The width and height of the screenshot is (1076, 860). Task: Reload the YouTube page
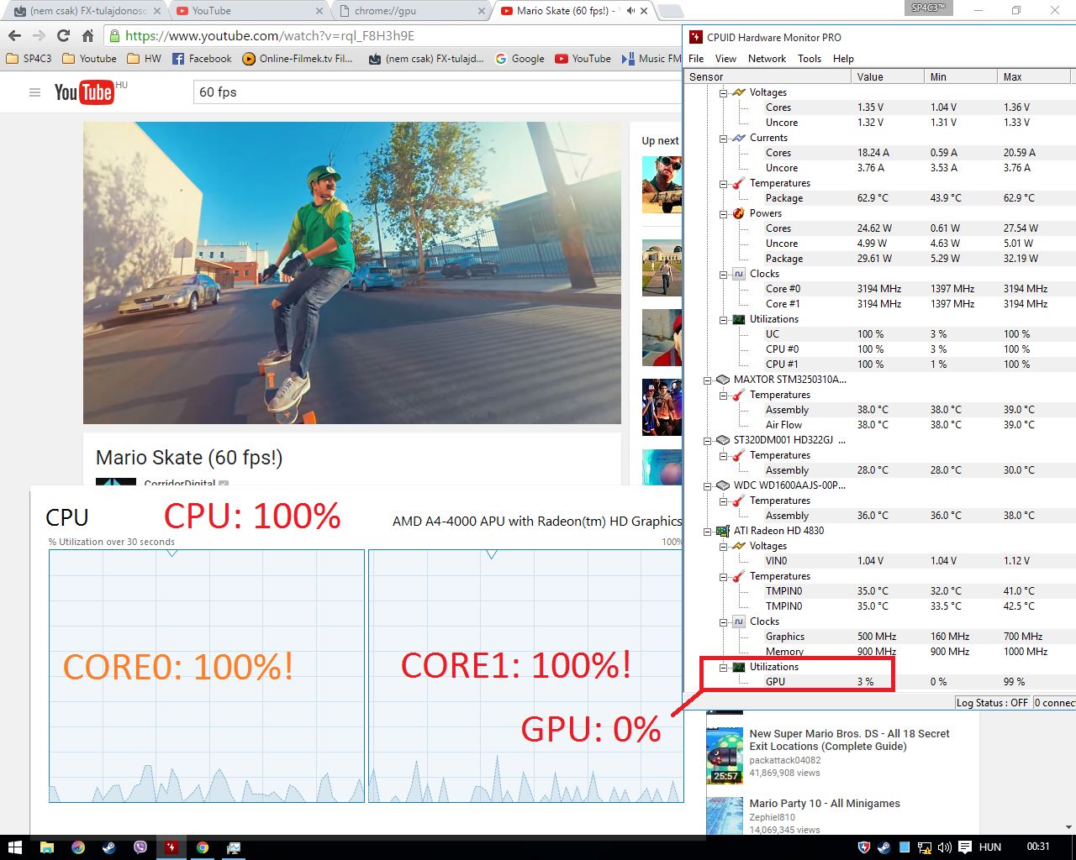[63, 36]
